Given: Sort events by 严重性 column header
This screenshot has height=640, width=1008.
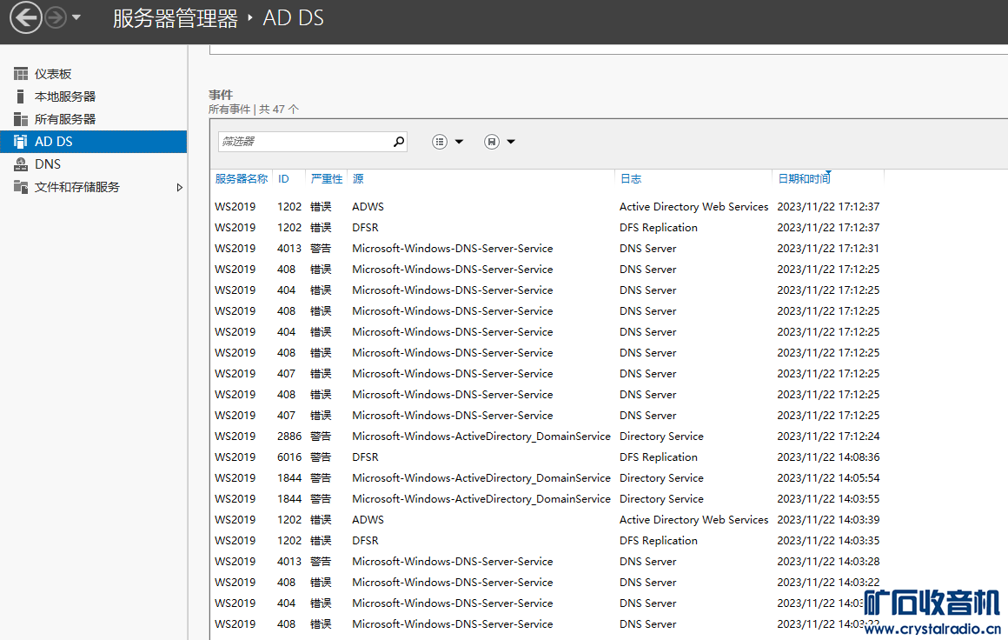Looking at the screenshot, I should 326,178.
